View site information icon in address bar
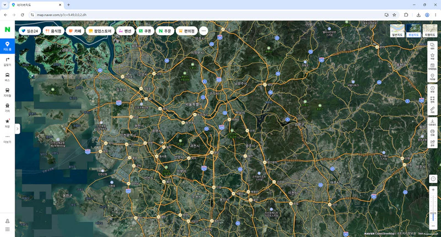The image size is (441, 237). click(32, 15)
